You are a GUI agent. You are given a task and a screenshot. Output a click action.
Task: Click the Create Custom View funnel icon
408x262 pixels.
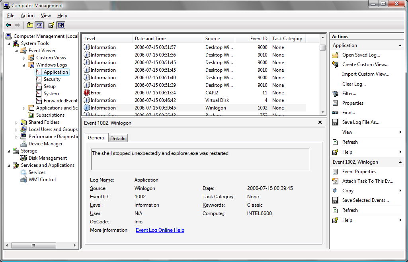click(335, 65)
